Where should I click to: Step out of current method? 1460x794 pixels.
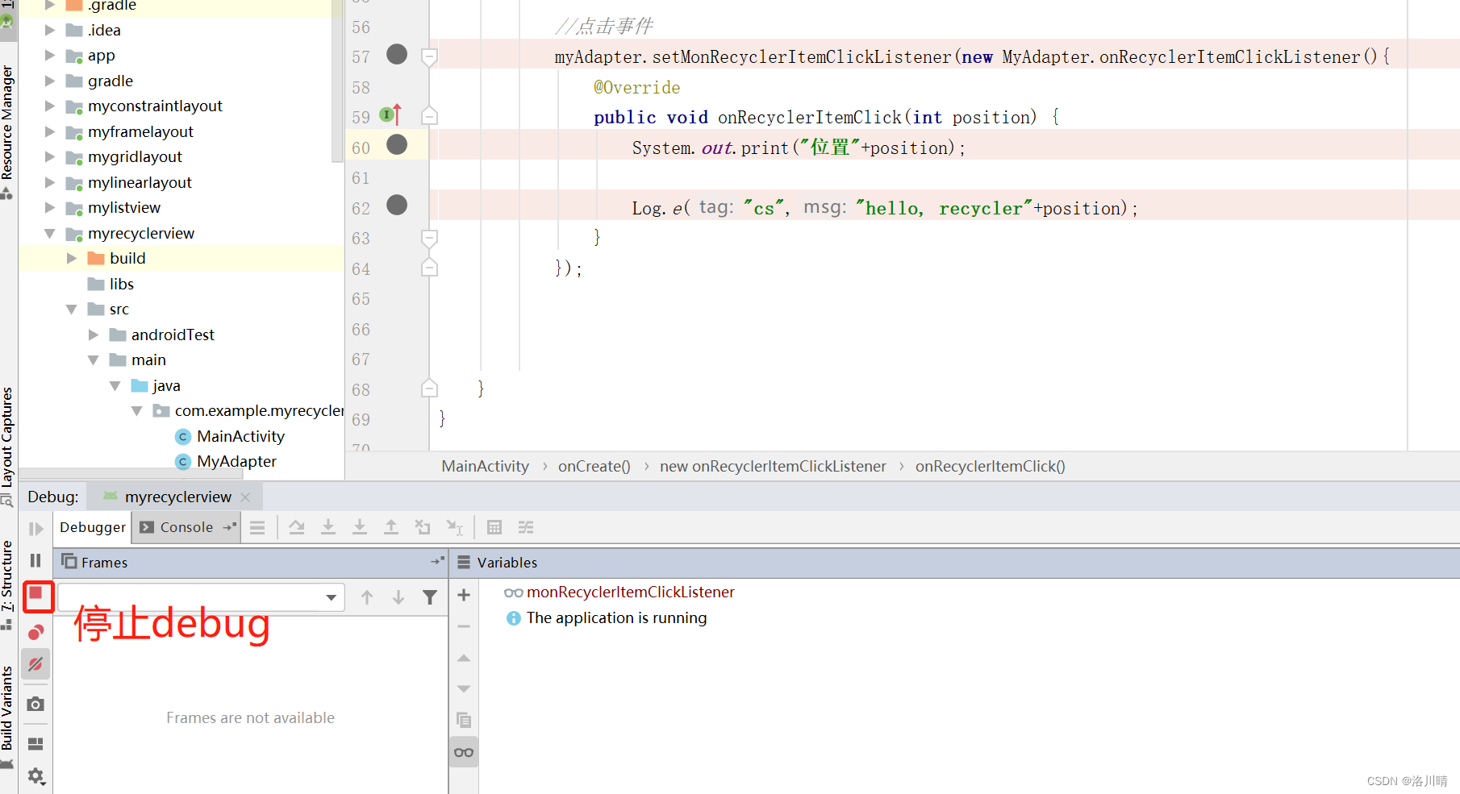391,527
